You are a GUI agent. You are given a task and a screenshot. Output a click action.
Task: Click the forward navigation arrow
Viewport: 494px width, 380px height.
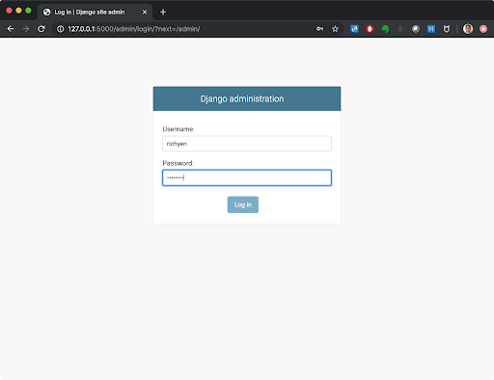pos(26,29)
